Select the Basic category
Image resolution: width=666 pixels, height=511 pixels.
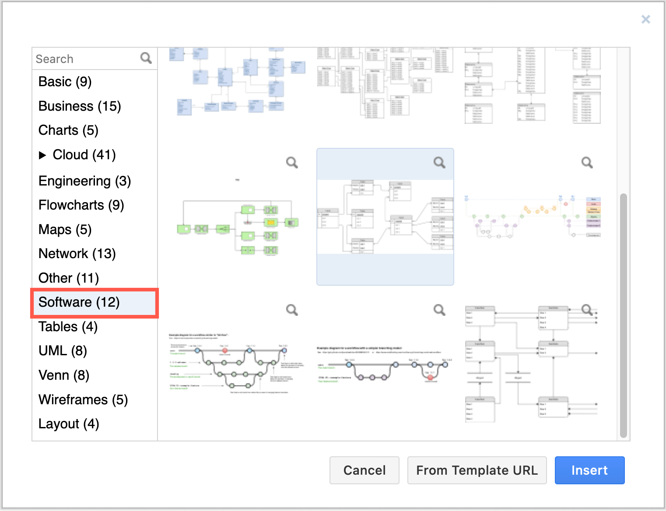(x=65, y=81)
